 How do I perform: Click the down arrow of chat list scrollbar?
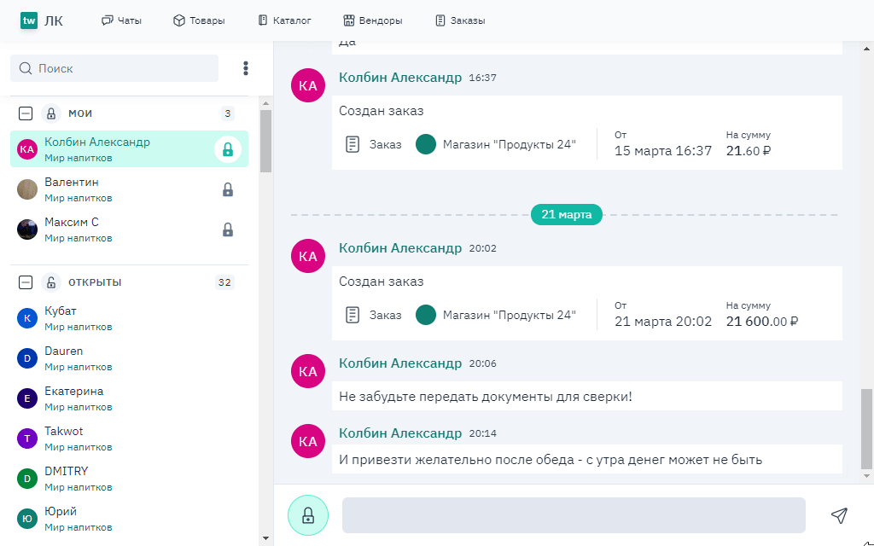click(265, 538)
